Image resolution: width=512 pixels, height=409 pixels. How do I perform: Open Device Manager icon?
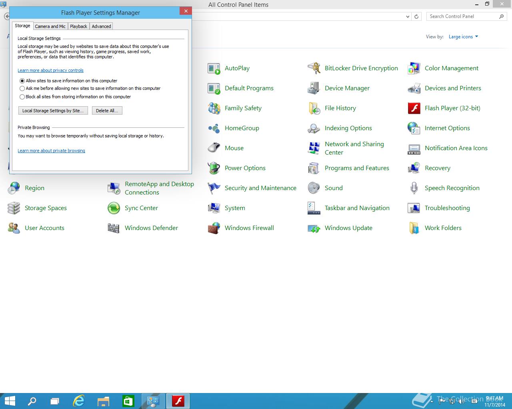(x=314, y=88)
